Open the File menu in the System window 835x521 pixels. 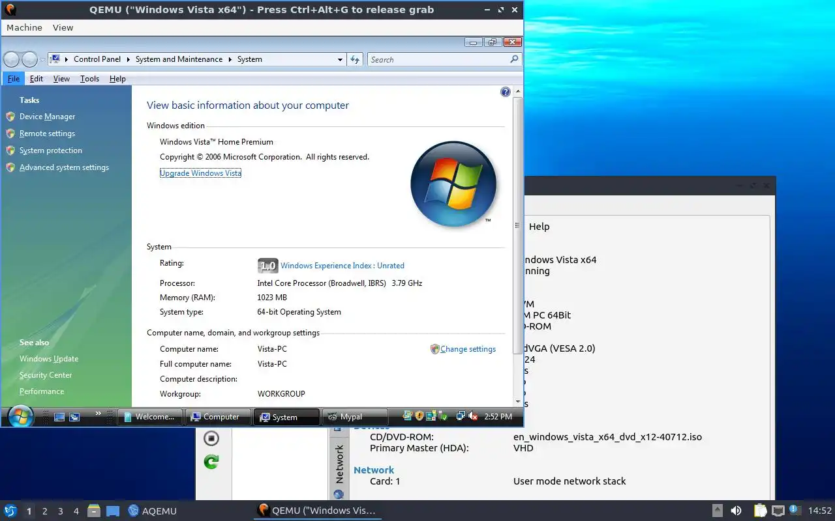click(14, 79)
